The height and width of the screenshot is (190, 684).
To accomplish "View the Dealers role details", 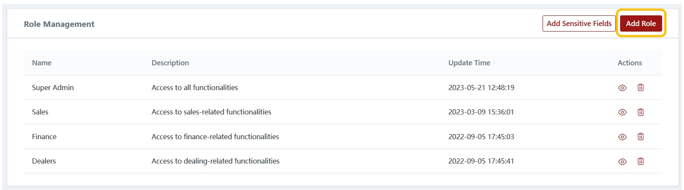I will tap(622, 162).
